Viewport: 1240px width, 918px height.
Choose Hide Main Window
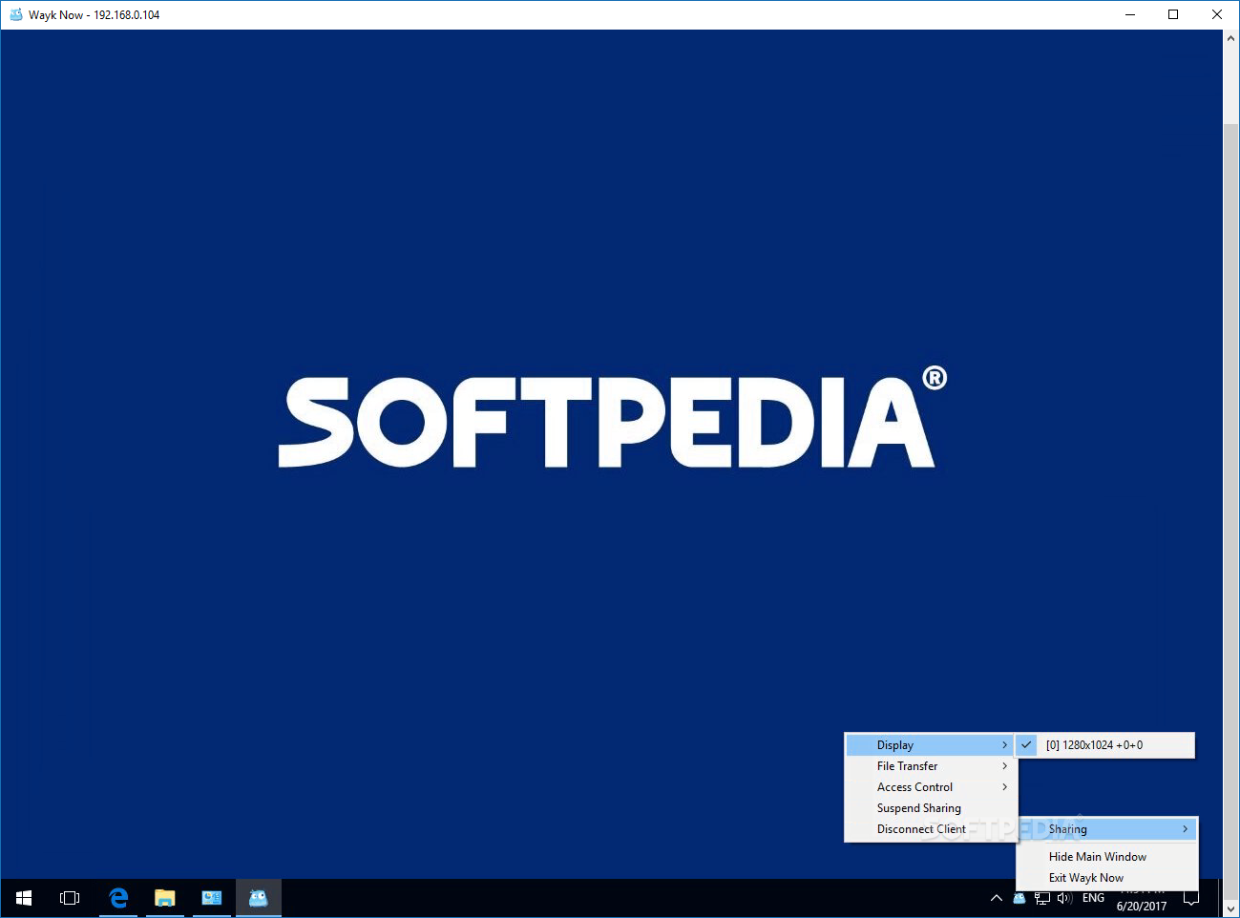pos(1107,857)
